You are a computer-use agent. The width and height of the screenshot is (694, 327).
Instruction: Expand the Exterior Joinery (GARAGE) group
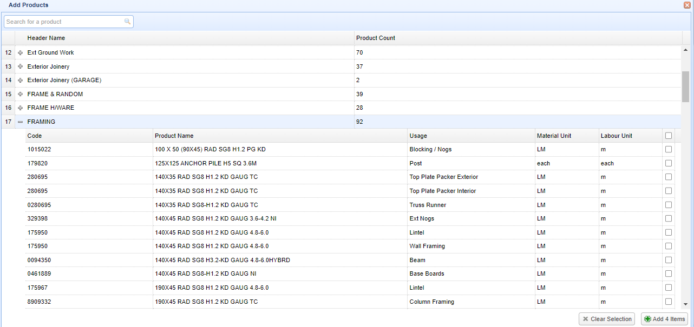21,81
